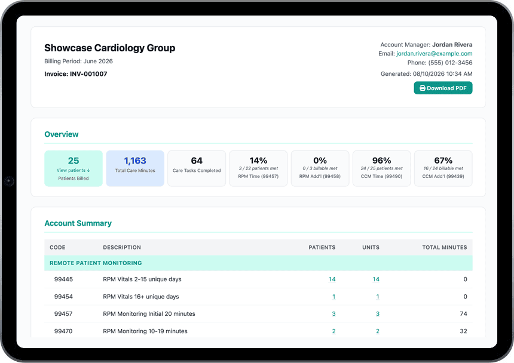Click 'RPM Monitoring Initial 20 minutes' description

click(x=149, y=313)
